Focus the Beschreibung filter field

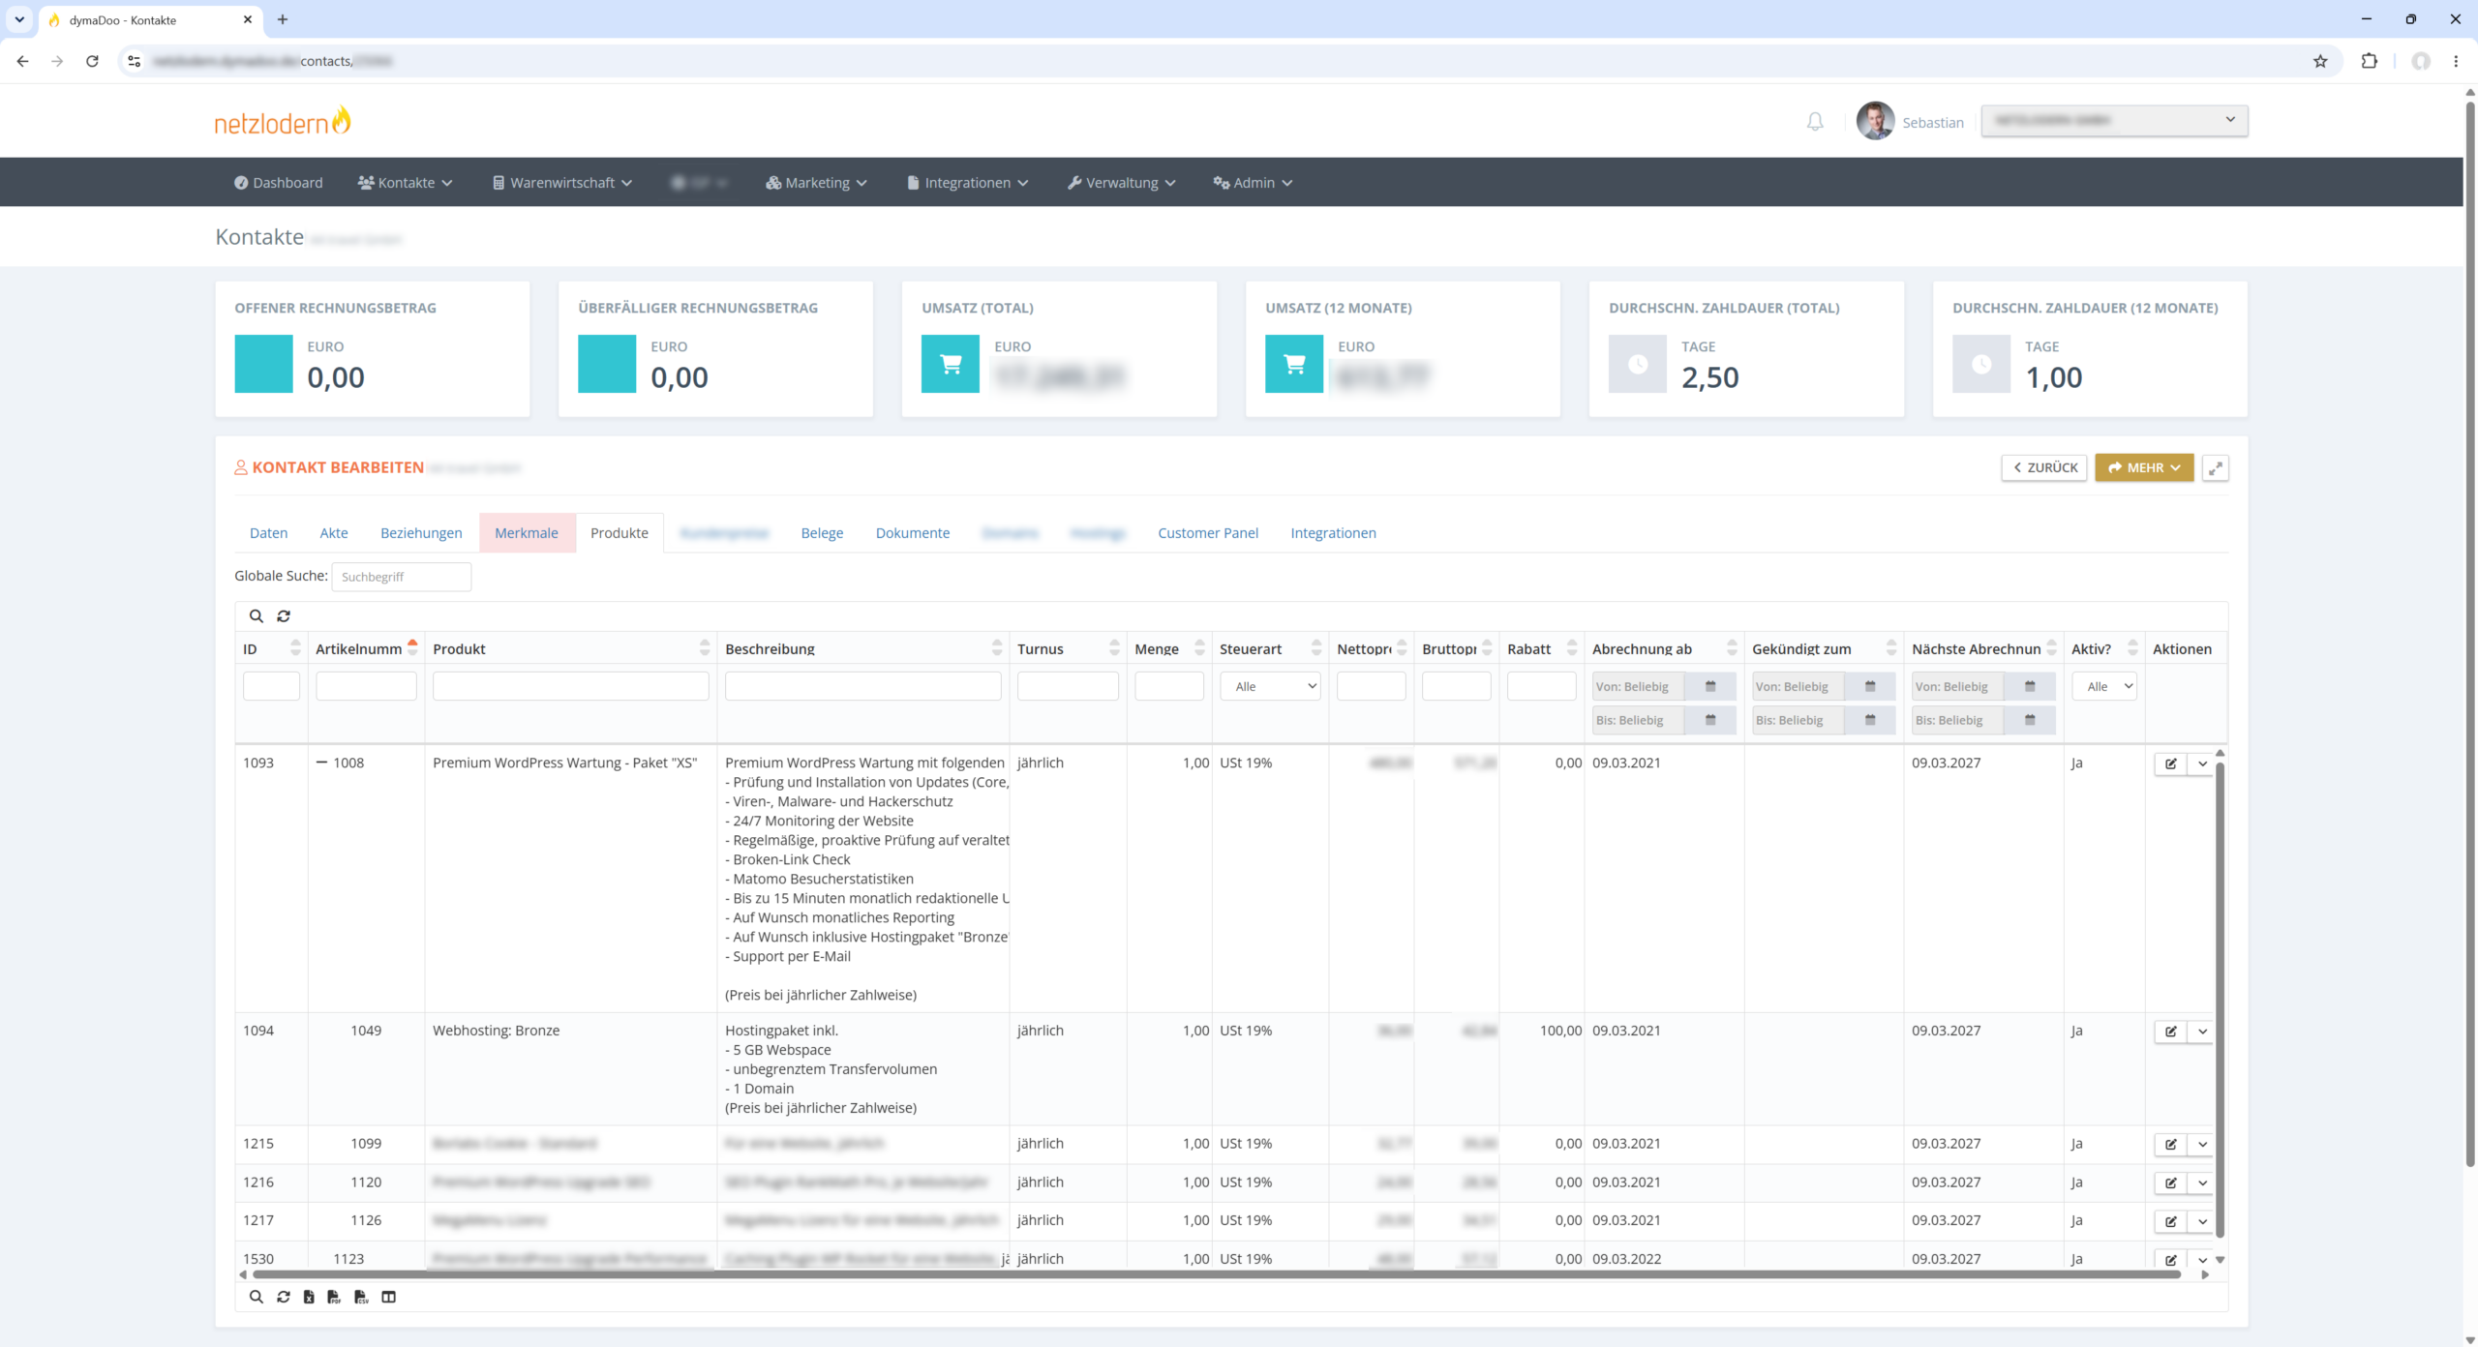click(x=862, y=686)
